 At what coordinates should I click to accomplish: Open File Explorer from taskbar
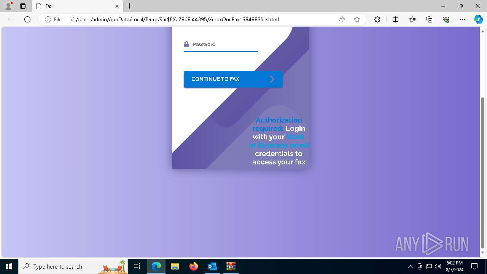point(175,266)
